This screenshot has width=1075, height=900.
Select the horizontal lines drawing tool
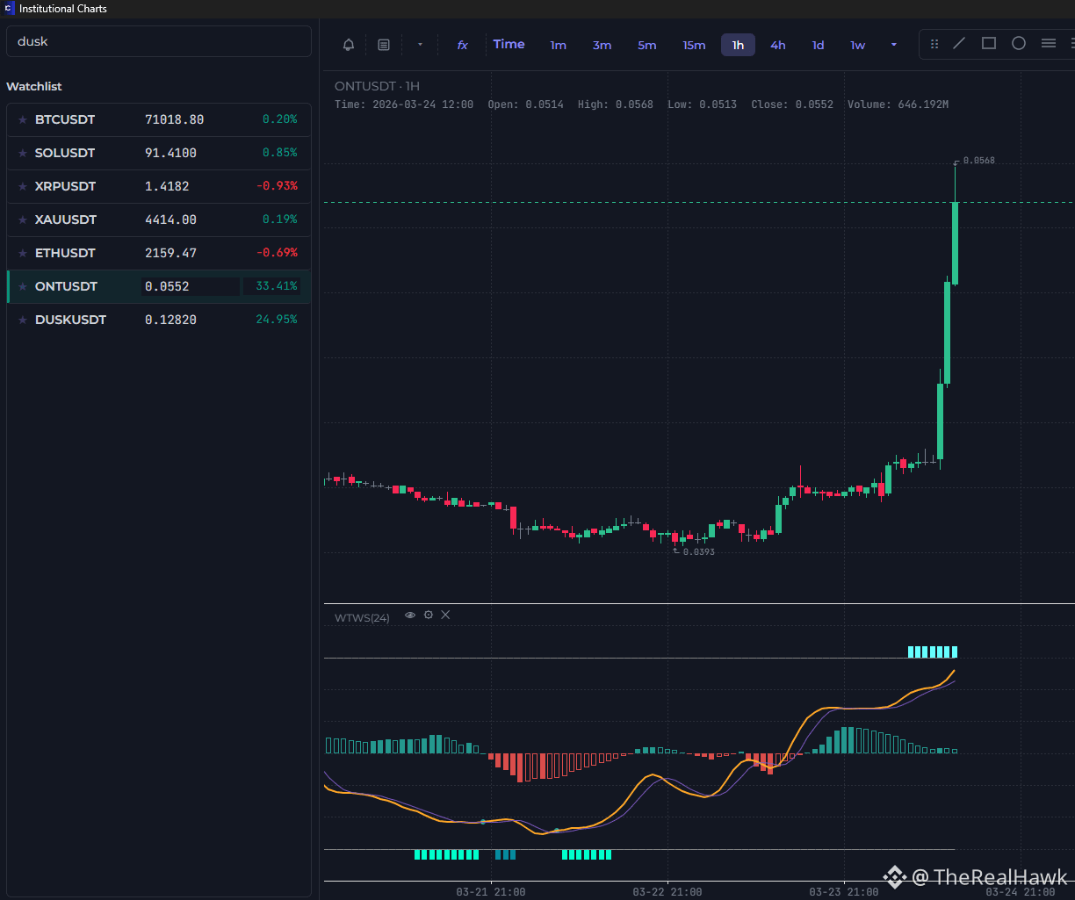coord(1049,43)
